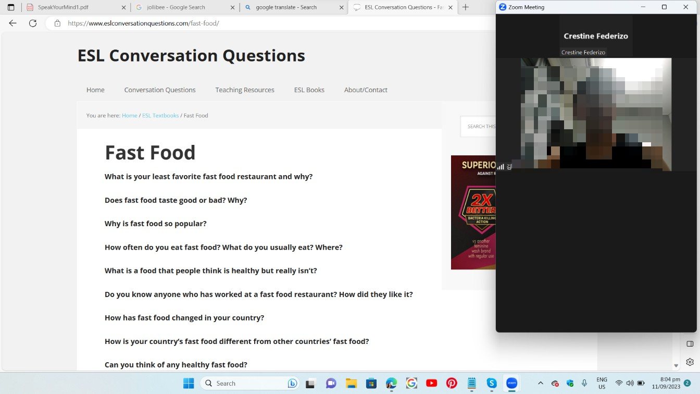Click the Superior 2X Better advertisement
This screenshot has height=394, width=700.
click(x=473, y=212)
